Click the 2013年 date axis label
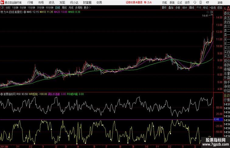 (4, 146)
